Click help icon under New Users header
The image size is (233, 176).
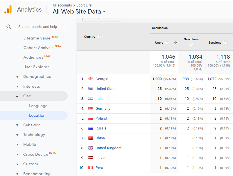click(x=191, y=44)
